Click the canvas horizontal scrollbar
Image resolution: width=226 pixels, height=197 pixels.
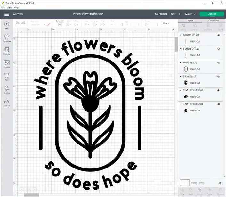point(31,195)
